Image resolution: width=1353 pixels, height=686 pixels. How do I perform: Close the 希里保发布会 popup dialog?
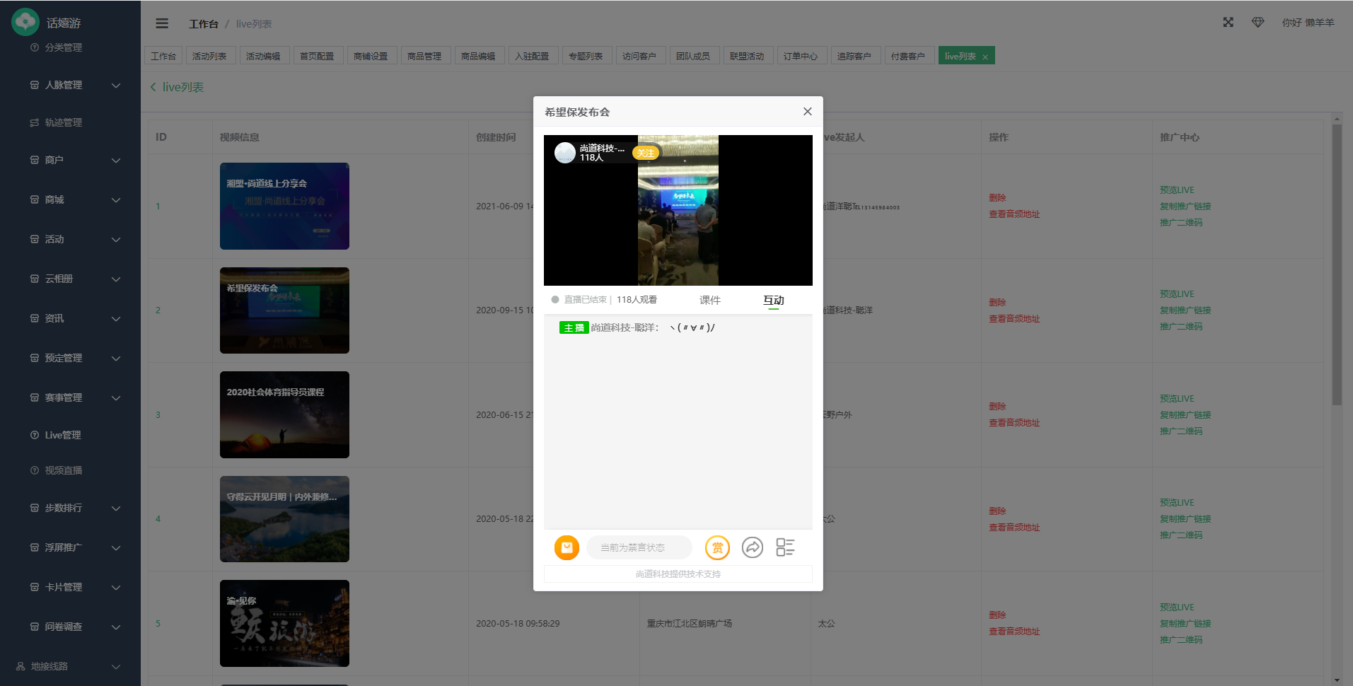click(x=808, y=112)
